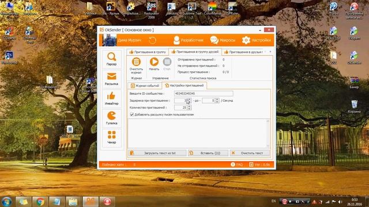369x207 pixels.
Task: Click the orange OkSender taskbar button
Action: pyautogui.click(x=91, y=202)
